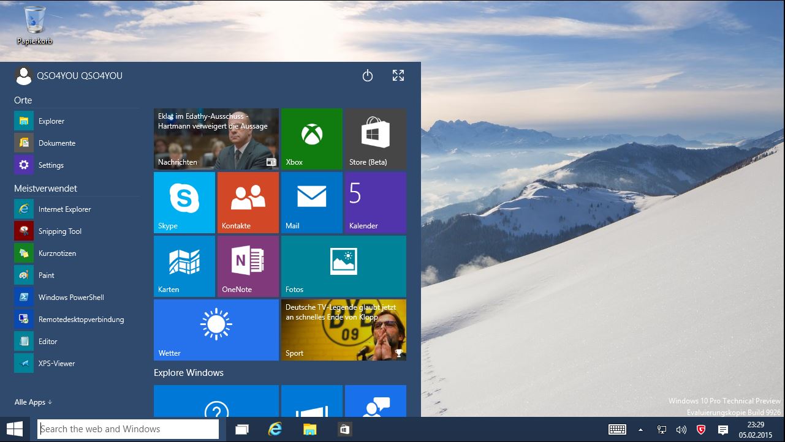785x442 pixels.
Task: Click the clock showing 23:29
Action: [x=756, y=430]
